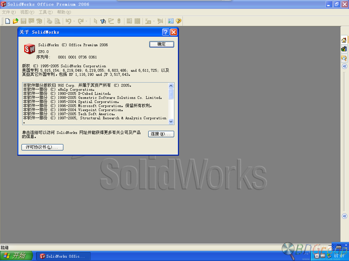Expand task pane with lower double-chevron
Image resolution: width=349 pixels, height=261 pixels.
coord(345,216)
